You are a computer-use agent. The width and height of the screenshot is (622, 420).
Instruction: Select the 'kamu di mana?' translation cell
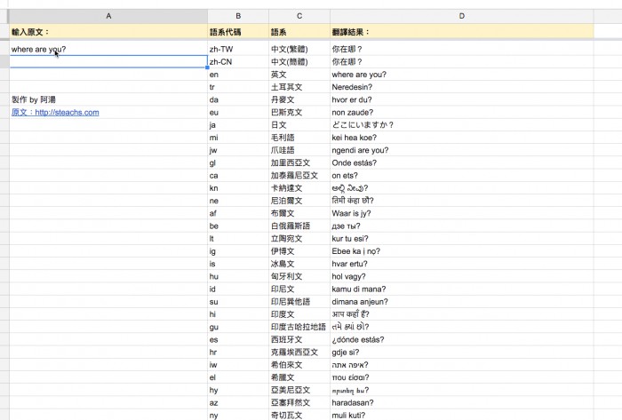point(462,289)
